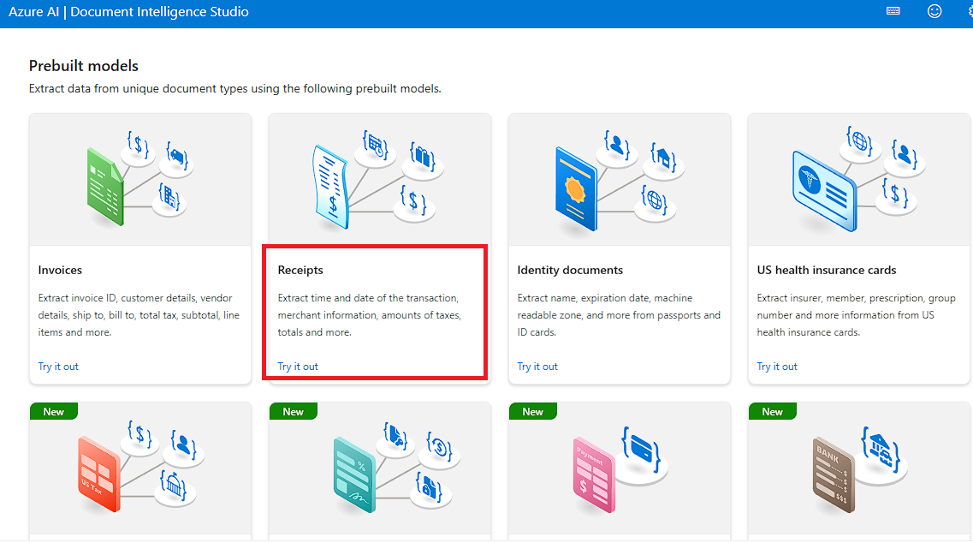Click the Azure AI Document Intelligence Studio title

128,11
